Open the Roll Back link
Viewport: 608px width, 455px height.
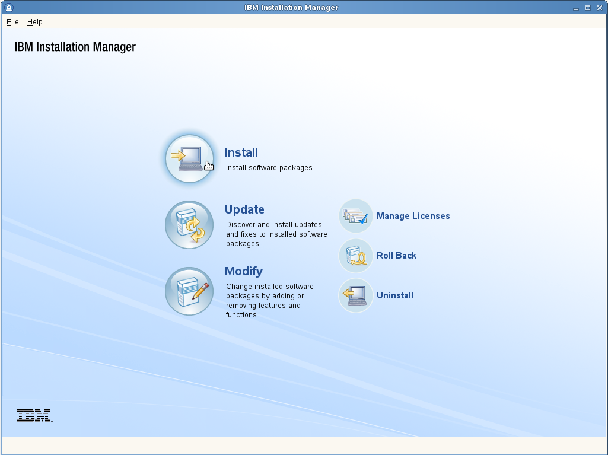tap(396, 256)
